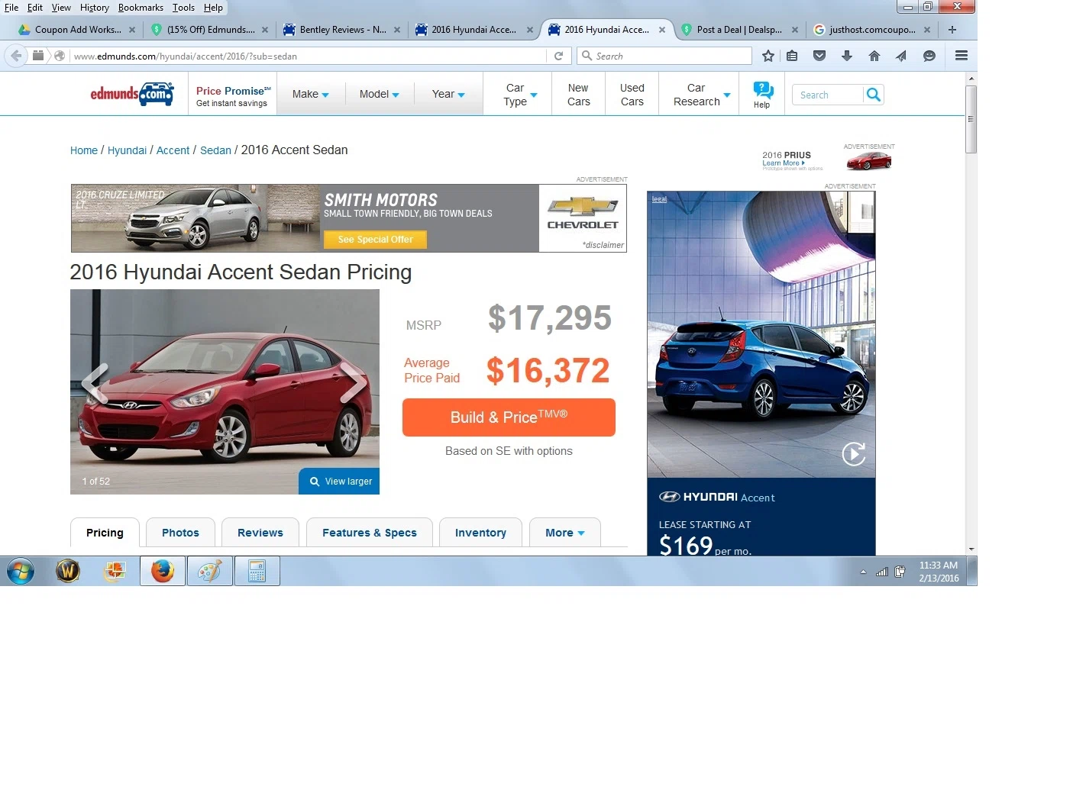Viewport: 1086px width, 812px height.
Task: Open Calculator from the taskbar
Action: point(257,571)
